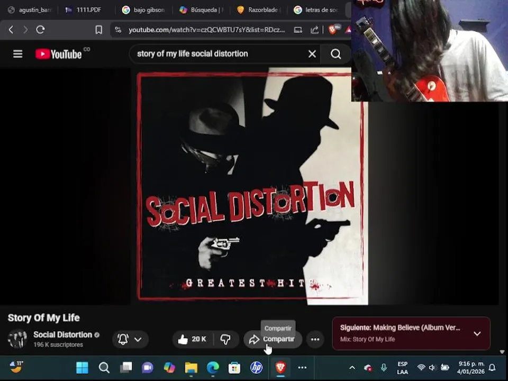Open Microsoft Edge from the taskbar

(213, 368)
